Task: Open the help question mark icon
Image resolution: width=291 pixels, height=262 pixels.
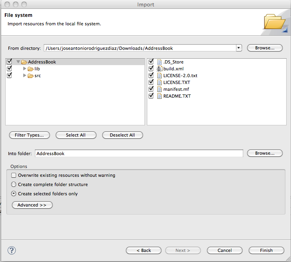Action: click(12, 250)
